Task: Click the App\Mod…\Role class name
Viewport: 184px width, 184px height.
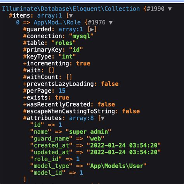Action: [x=57, y=22]
